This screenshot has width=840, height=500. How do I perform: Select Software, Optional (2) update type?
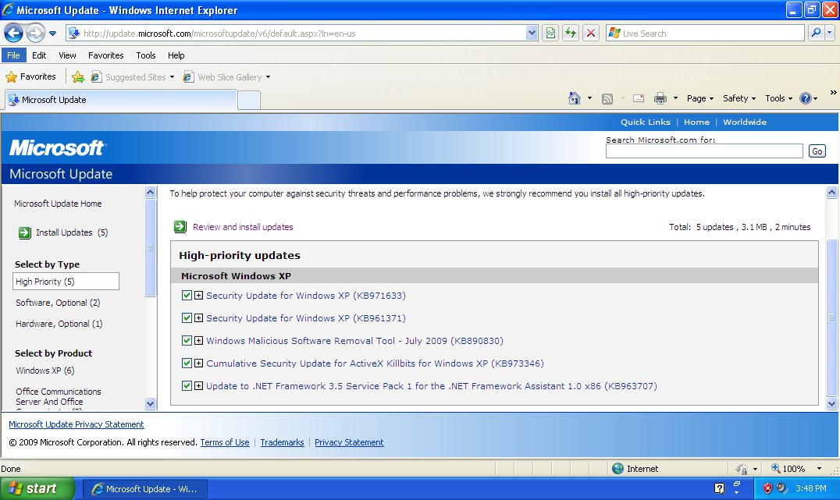[58, 303]
